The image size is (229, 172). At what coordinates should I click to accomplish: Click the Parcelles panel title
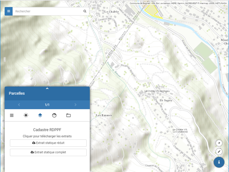(17, 93)
